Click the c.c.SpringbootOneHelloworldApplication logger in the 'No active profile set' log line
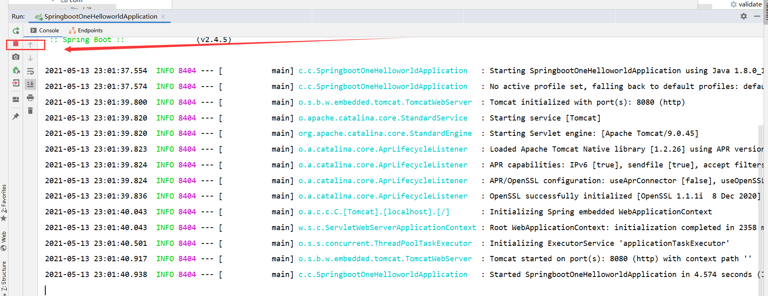The height and width of the screenshot is (296, 768). [x=383, y=86]
